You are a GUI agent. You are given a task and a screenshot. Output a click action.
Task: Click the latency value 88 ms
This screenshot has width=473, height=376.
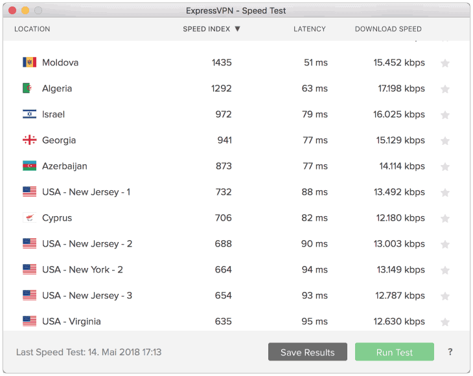[315, 192]
